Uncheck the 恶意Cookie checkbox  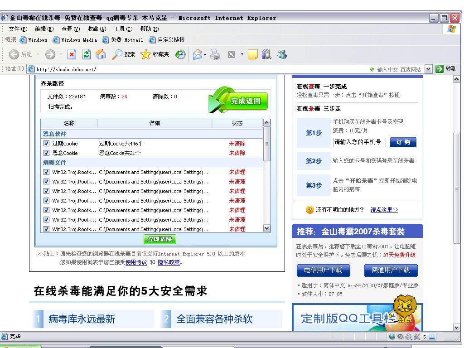click(x=46, y=153)
